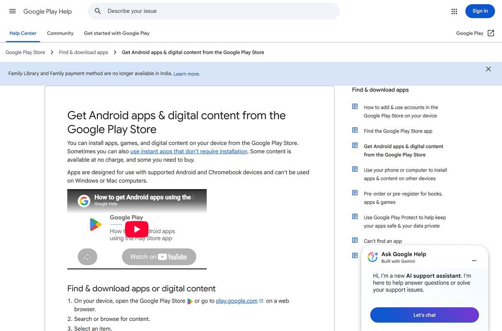Click the Google Play logo in video thumbnail
Image resolution: width=502 pixels, height=331 pixels.
[x=96, y=225]
